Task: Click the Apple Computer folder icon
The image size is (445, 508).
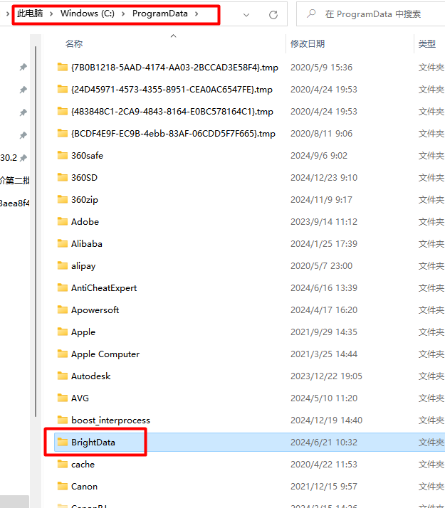Action: click(63, 354)
